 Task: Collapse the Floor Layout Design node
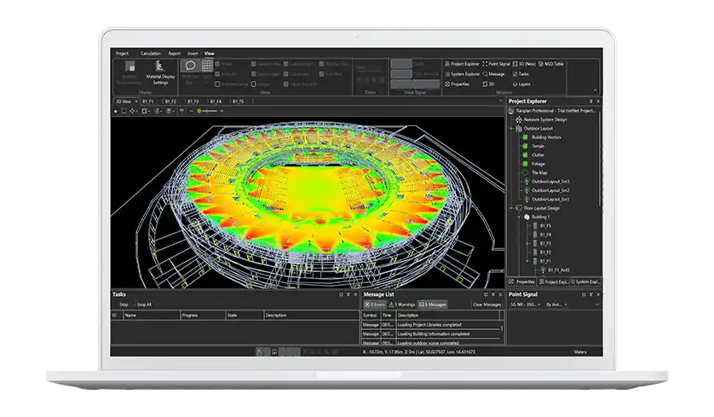pyautogui.click(x=511, y=208)
